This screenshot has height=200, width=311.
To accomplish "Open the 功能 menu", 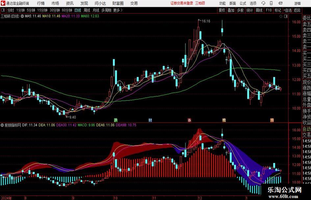I will [222, 3].
